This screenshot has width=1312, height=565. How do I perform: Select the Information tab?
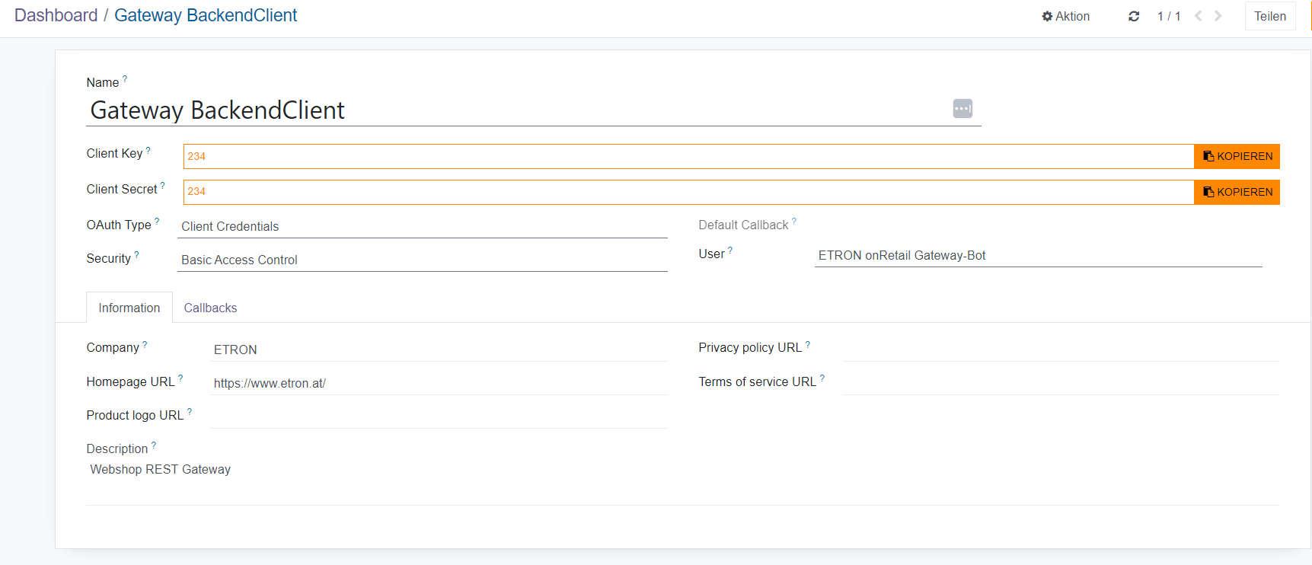click(x=129, y=308)
